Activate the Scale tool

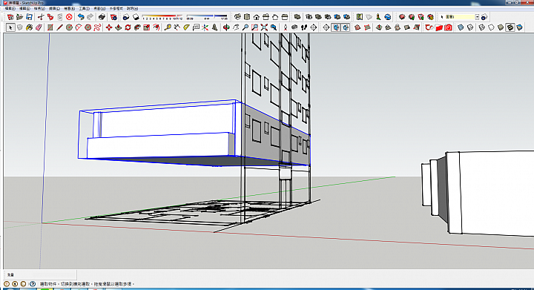click(147, 27)
